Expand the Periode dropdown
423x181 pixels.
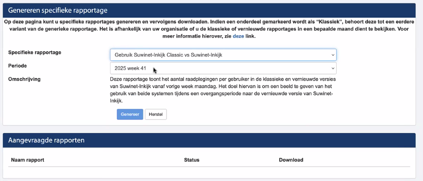223,68
